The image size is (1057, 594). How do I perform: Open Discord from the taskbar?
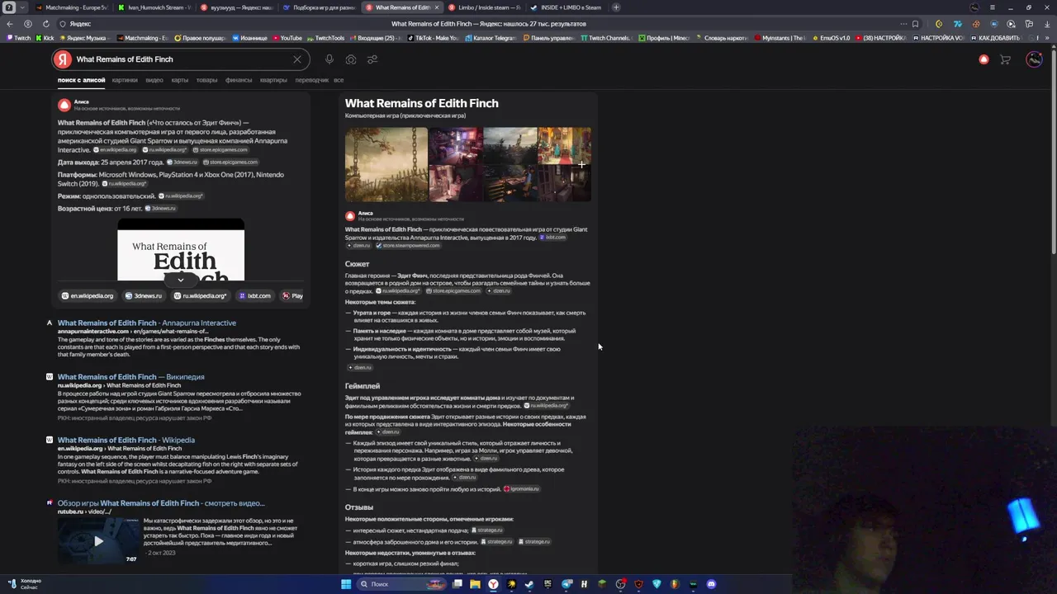[711, 584]
